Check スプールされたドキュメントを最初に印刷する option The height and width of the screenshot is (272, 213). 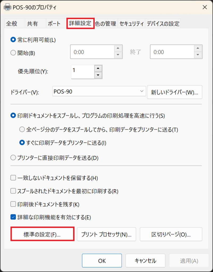(13, 191)
